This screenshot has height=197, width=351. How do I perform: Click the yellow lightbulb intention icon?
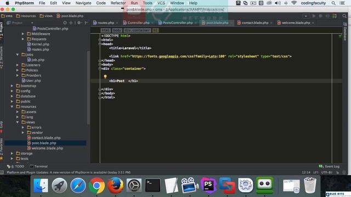coord(105,77)
